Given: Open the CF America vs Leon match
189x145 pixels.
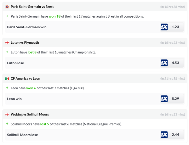Looking at the screenshot, I should click(26, 78).
